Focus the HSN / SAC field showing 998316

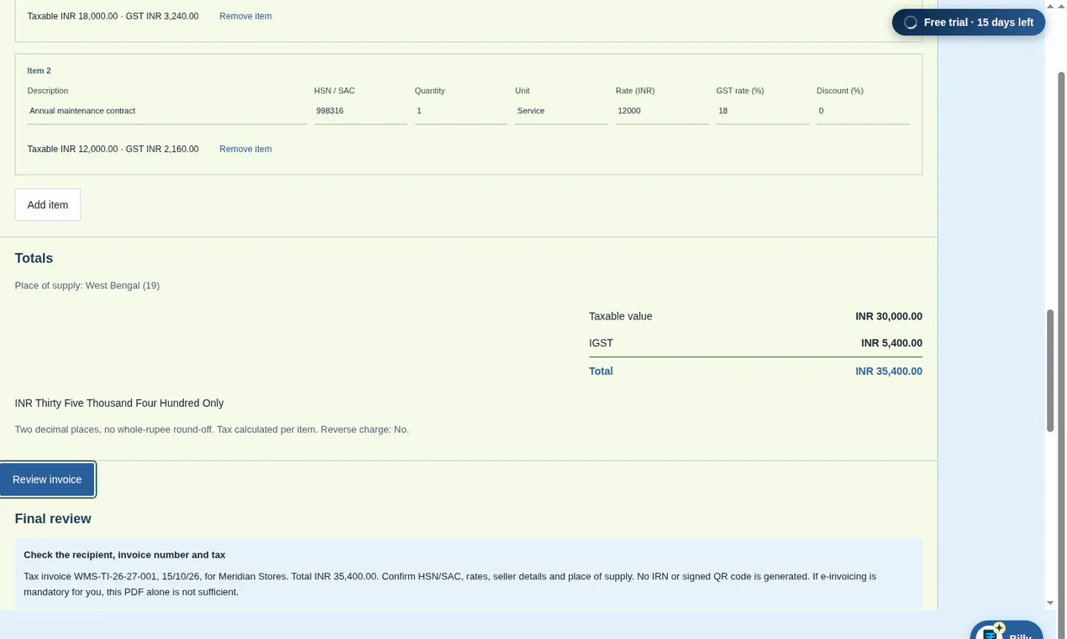coord(360,111)
